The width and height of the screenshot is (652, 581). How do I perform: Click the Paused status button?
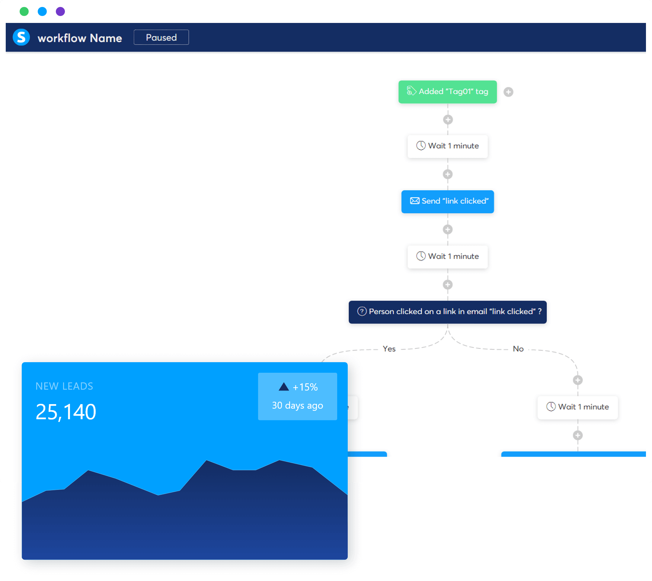tap(161, 37)
